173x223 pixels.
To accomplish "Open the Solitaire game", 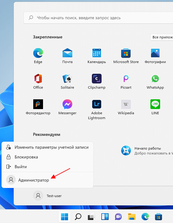I will [67, 81].
